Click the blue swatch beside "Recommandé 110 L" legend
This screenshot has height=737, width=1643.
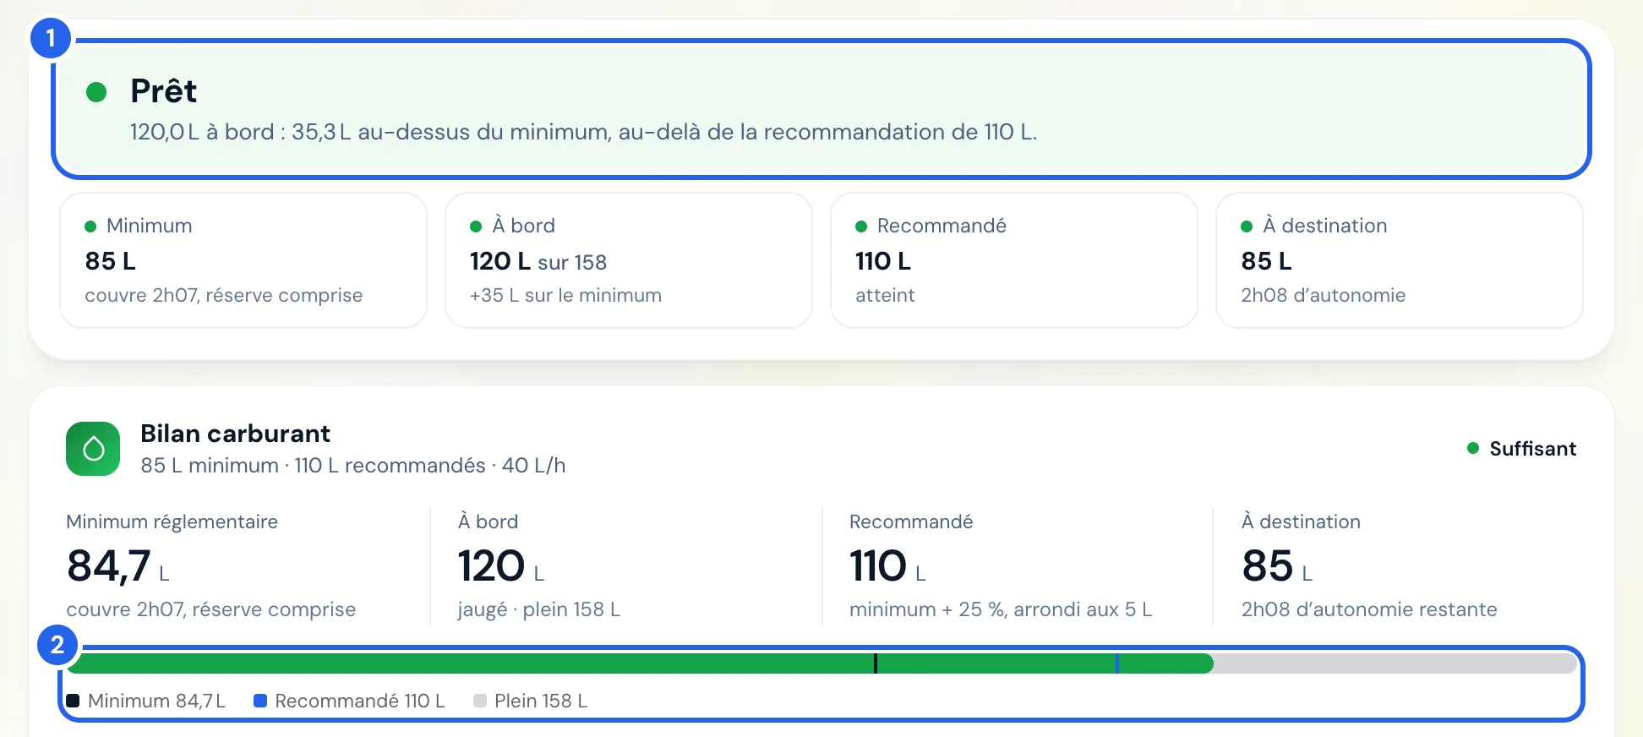click(x=260, y=701)
